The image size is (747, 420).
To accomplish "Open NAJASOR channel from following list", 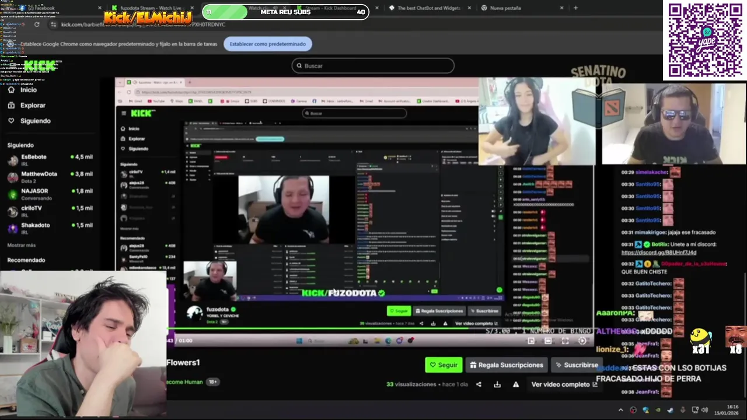I will pos(50,194).
